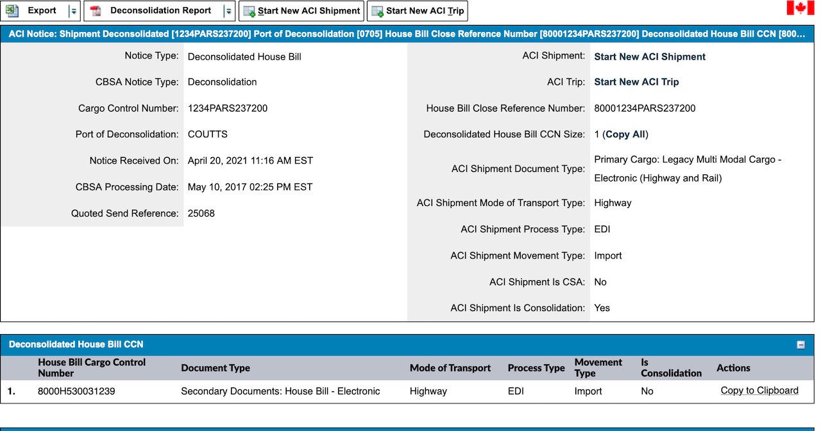This screenshot has height=431, width=821.
Task: Click the icon on the Start New ACI Trip toolbar button
Action: [377, 12]
